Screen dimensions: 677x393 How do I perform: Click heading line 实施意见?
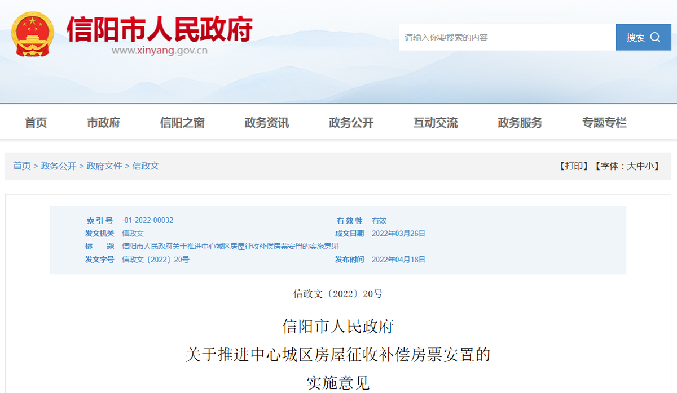tap(338, 383)
